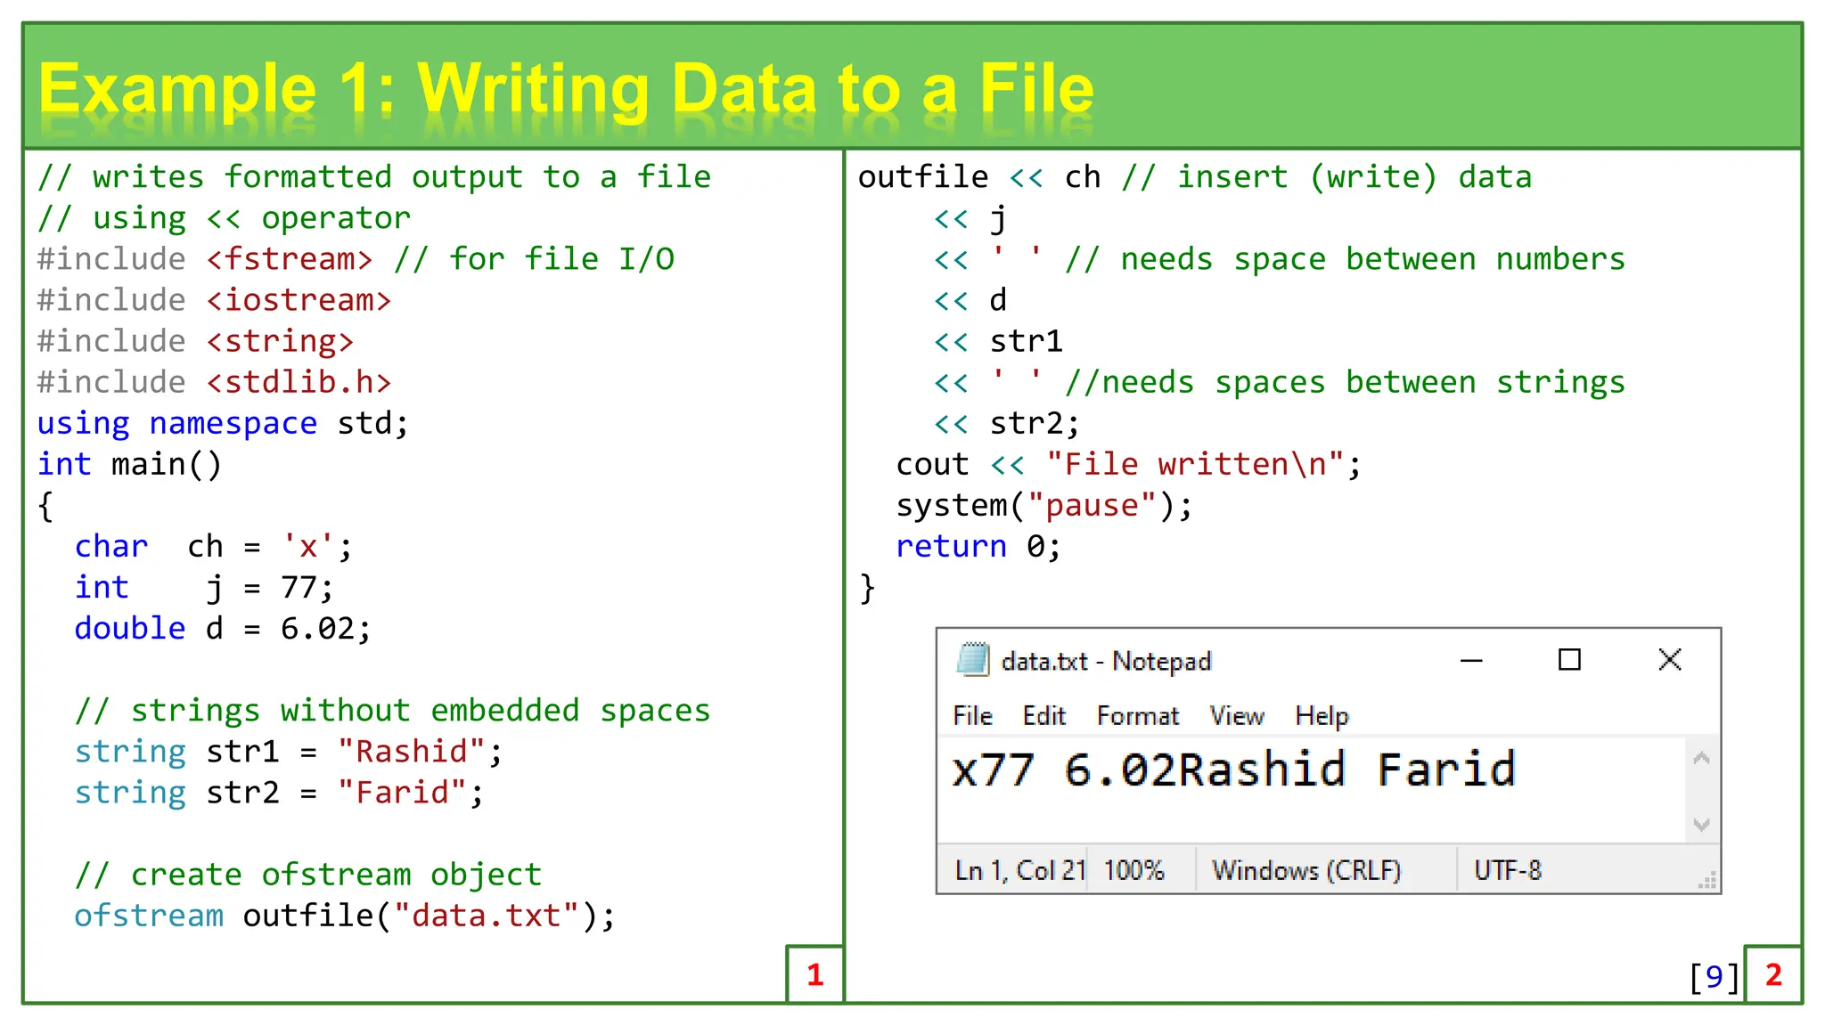The image size is (1825, 1026).
Task: Click the window resize grip in the Notepad corner
Action: [1707, 882]
